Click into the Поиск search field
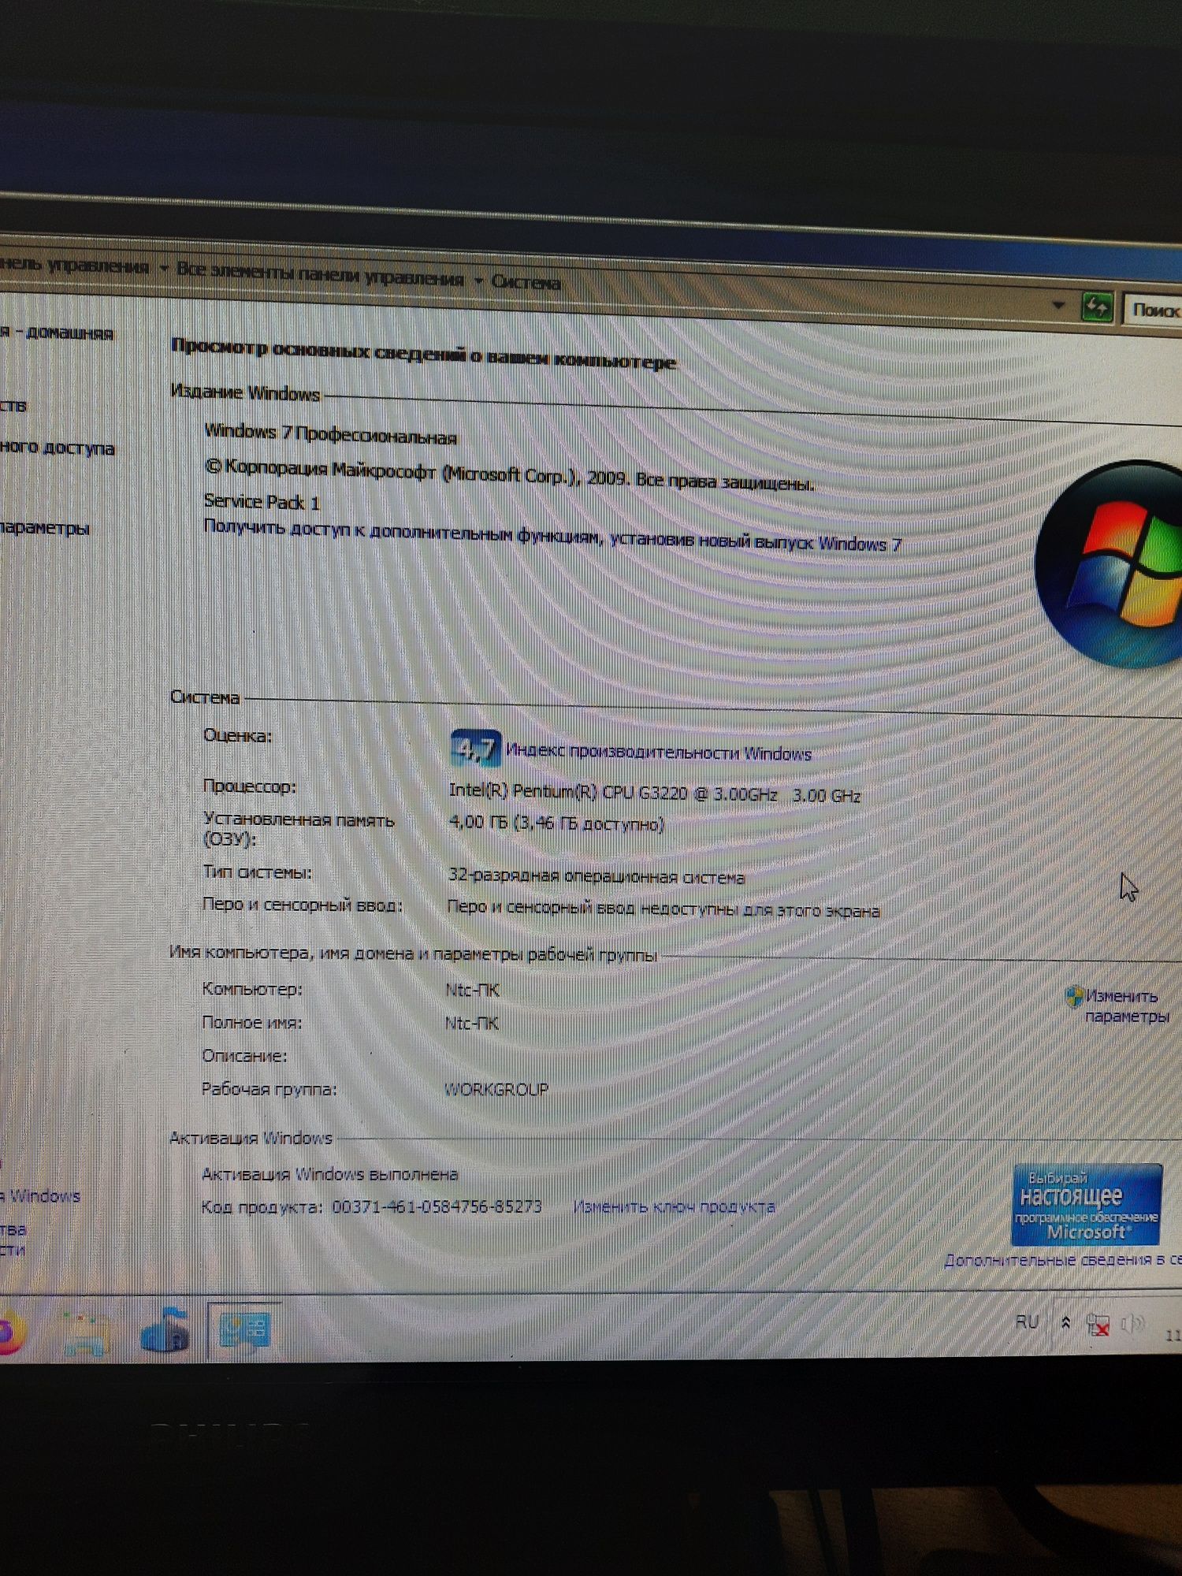The width and height of the screenshot is (1182, 1576). tap(1154, 310)
